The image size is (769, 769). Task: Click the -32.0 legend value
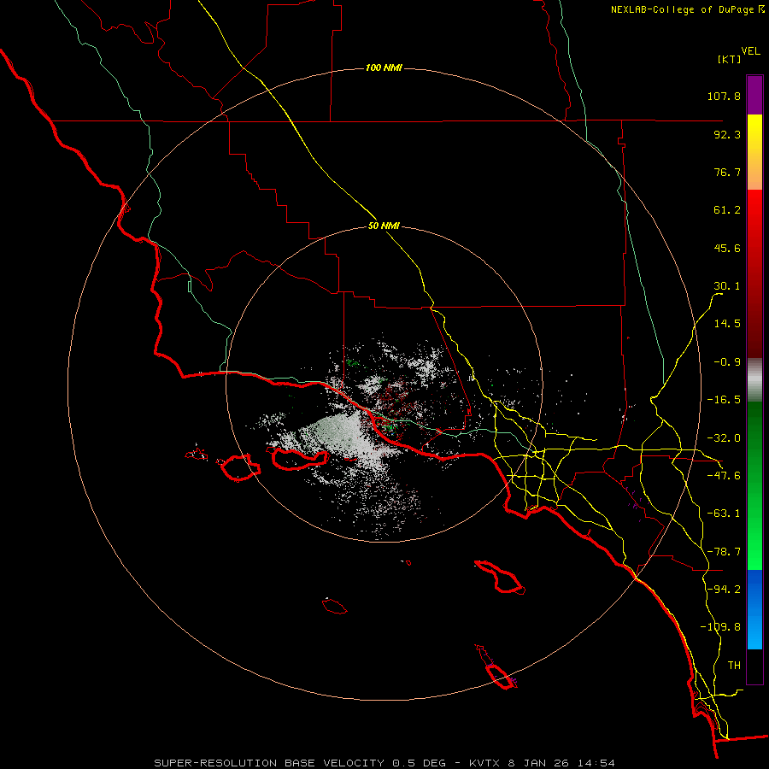724,438
